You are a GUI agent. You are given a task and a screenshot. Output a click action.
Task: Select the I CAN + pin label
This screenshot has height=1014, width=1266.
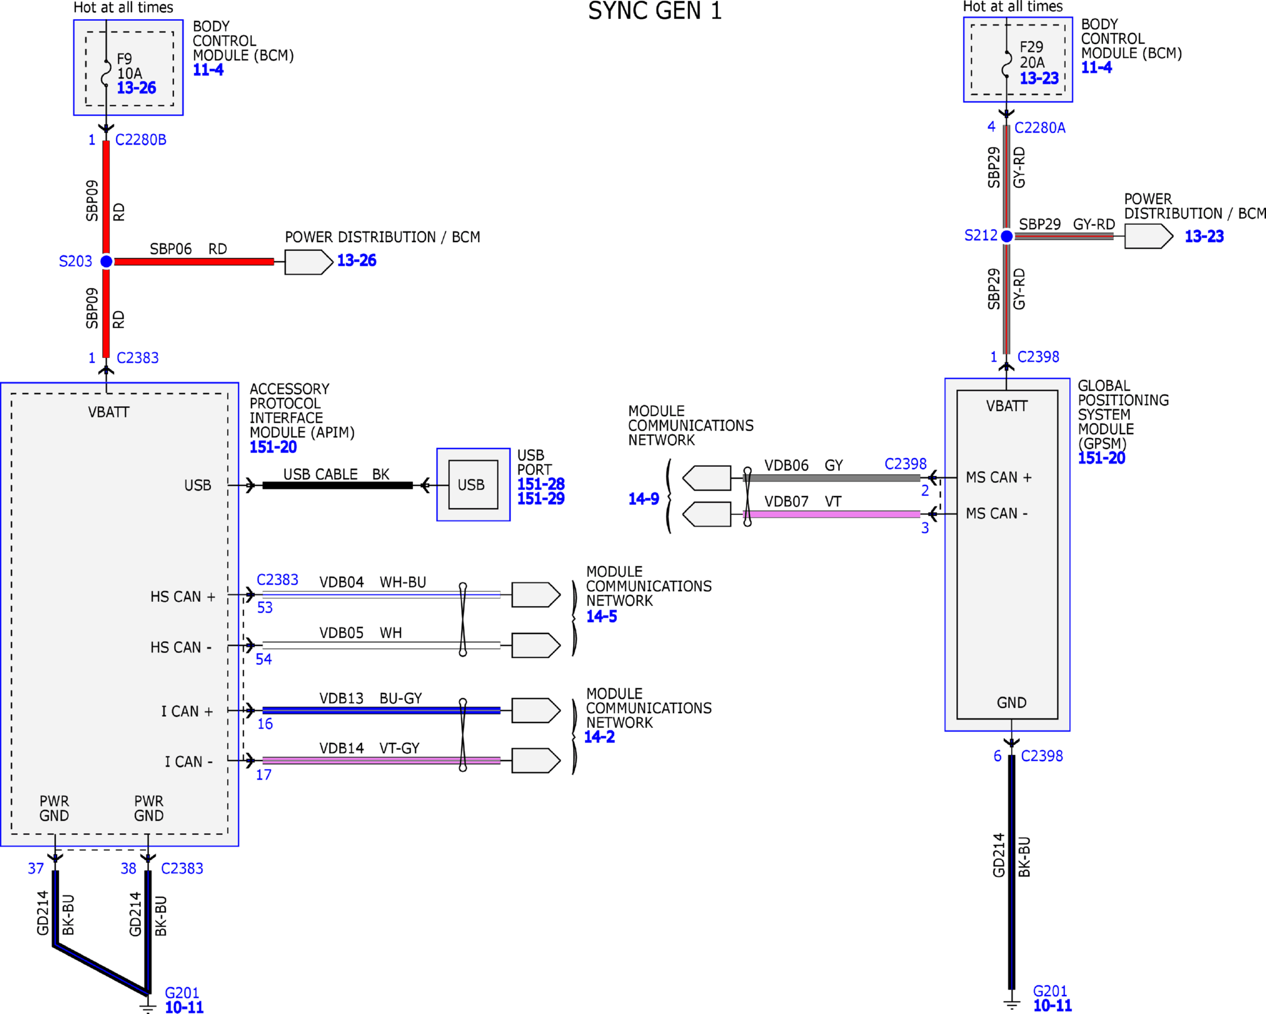(x=187, y=711)
